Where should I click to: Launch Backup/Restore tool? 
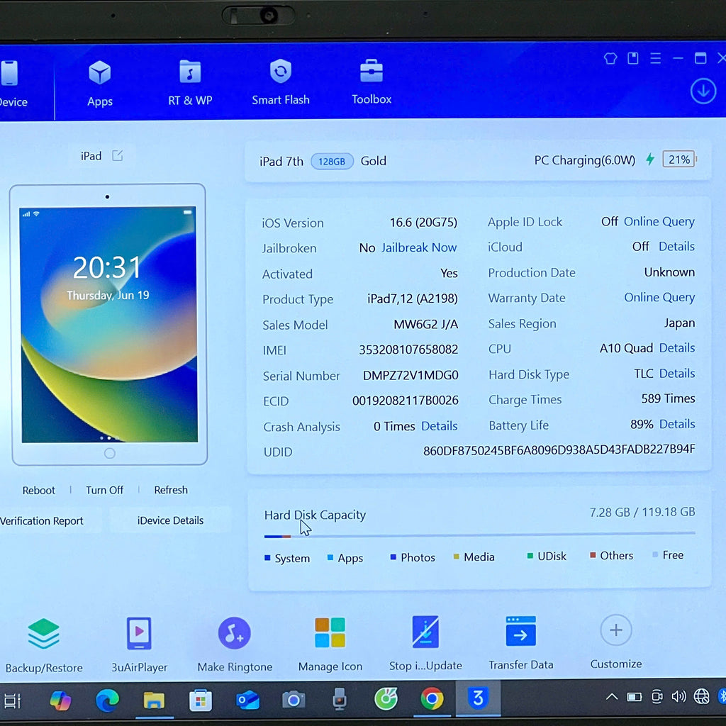(43, 633)
